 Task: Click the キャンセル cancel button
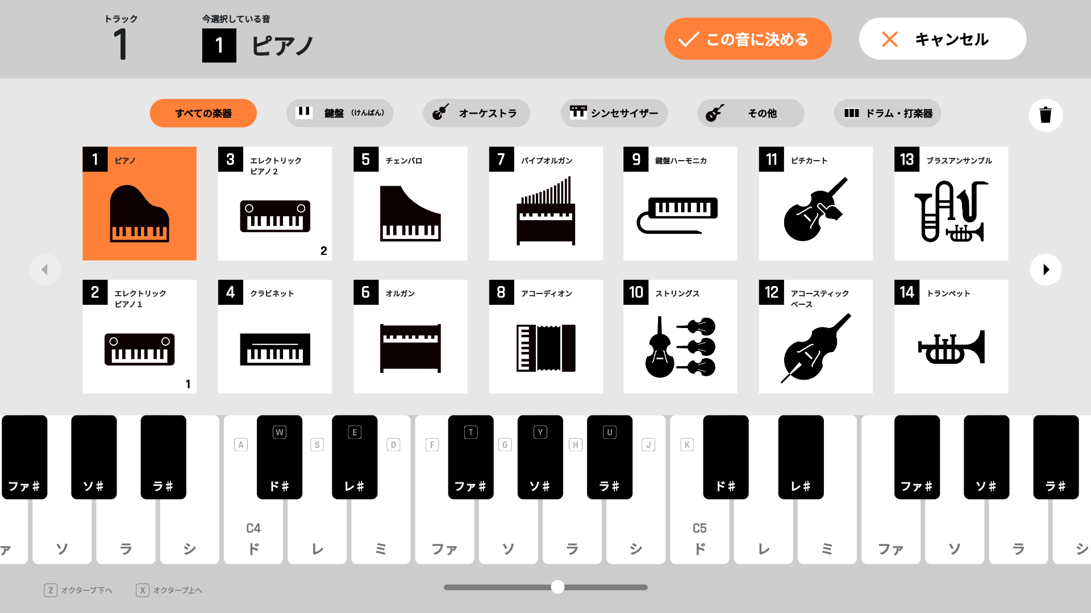pos(942,39)
